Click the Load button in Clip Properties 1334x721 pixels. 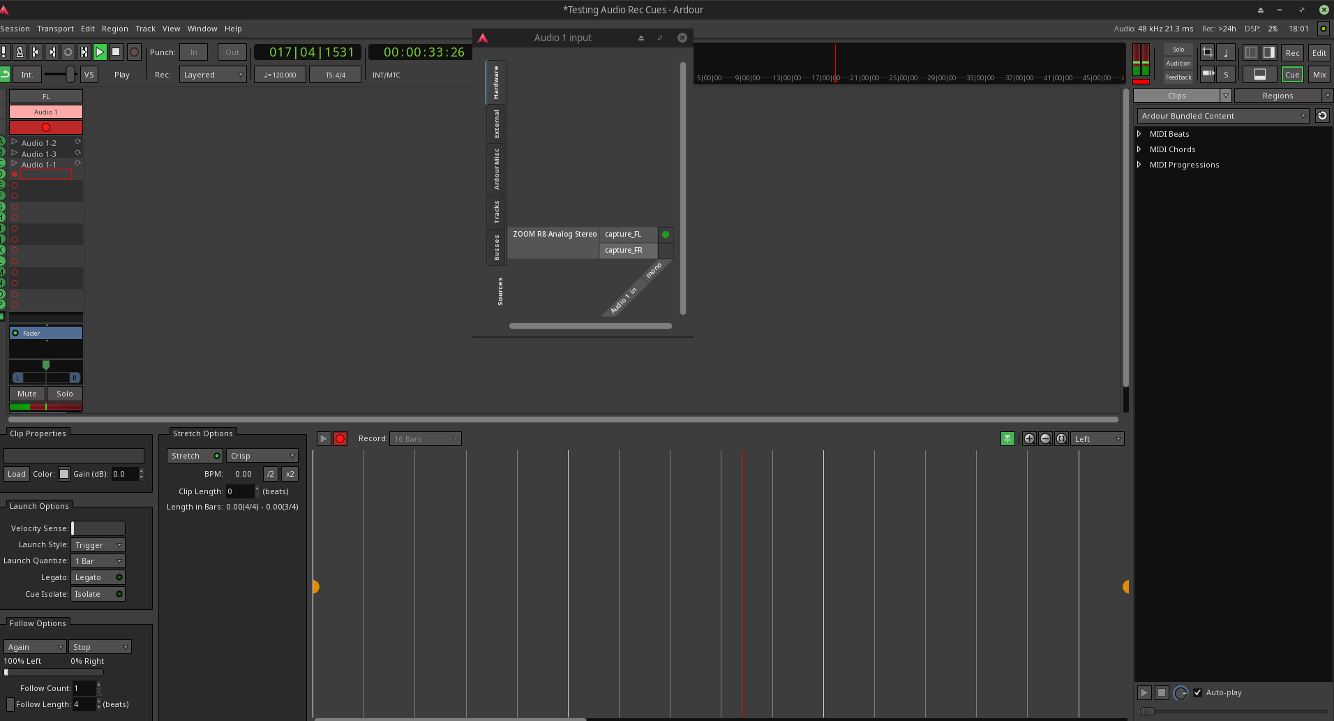click(17, 474)
